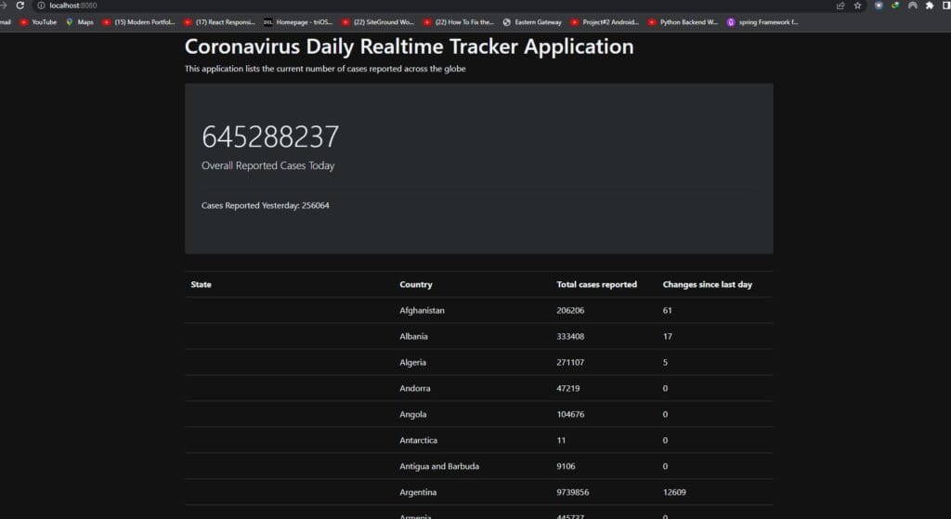Screen dimensions: 951x519
Task: Open the React Responsive bookmark
Action: (219, 22)
